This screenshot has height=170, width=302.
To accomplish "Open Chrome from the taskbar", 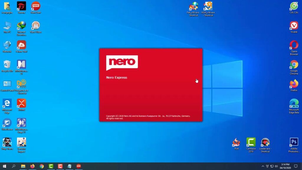I will point(42,166).
